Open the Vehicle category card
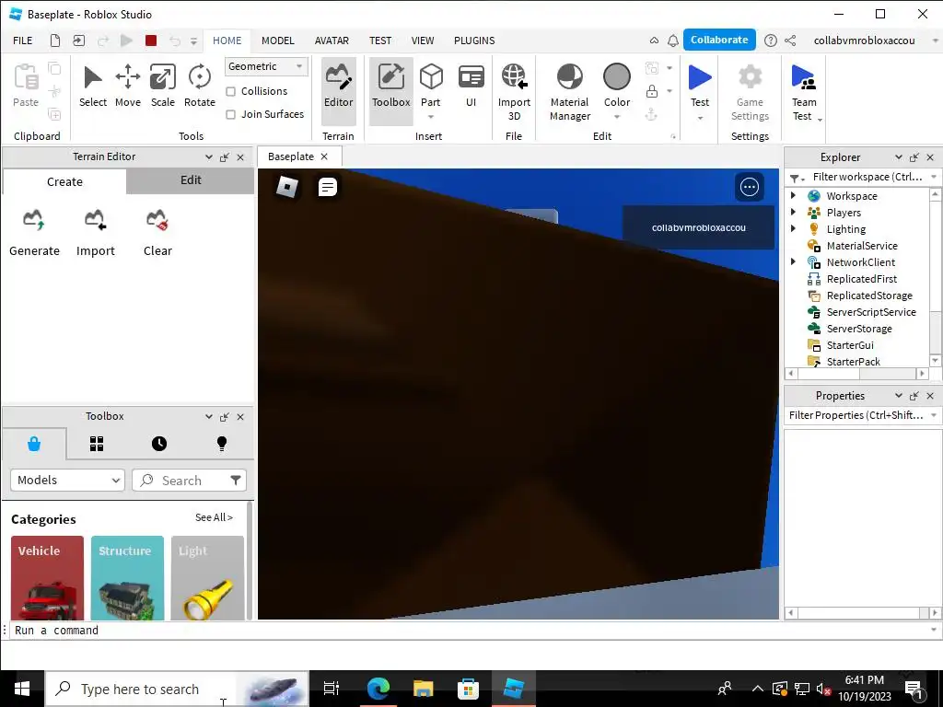Viewport: 943px width, 707px height. pos(47,578)
